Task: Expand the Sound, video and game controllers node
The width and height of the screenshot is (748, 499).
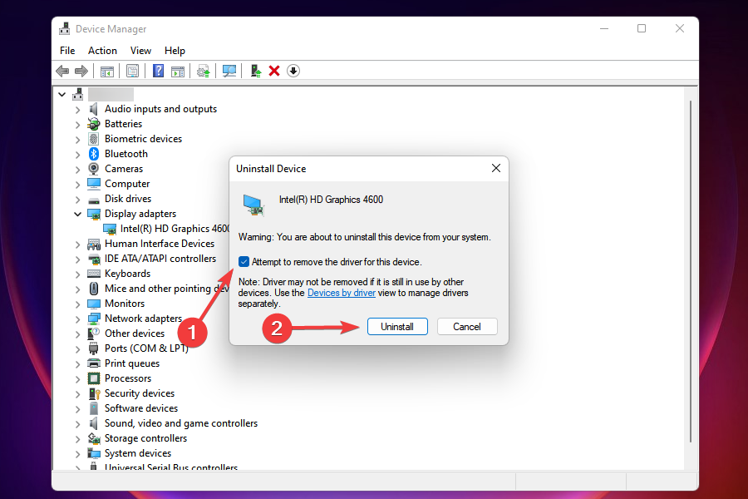Action: (x=78, y=424)
